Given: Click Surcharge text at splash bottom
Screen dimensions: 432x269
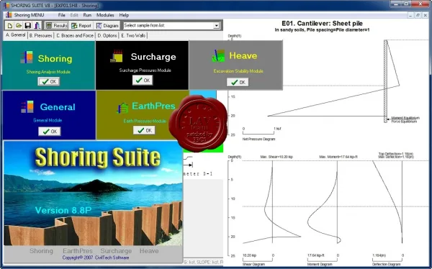Looking at the screenshot, I should coord(116,251).
